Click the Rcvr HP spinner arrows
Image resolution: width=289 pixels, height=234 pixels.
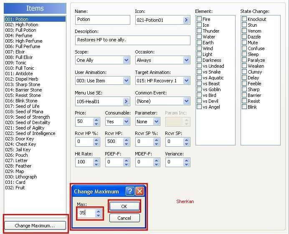tap(127, 142)
